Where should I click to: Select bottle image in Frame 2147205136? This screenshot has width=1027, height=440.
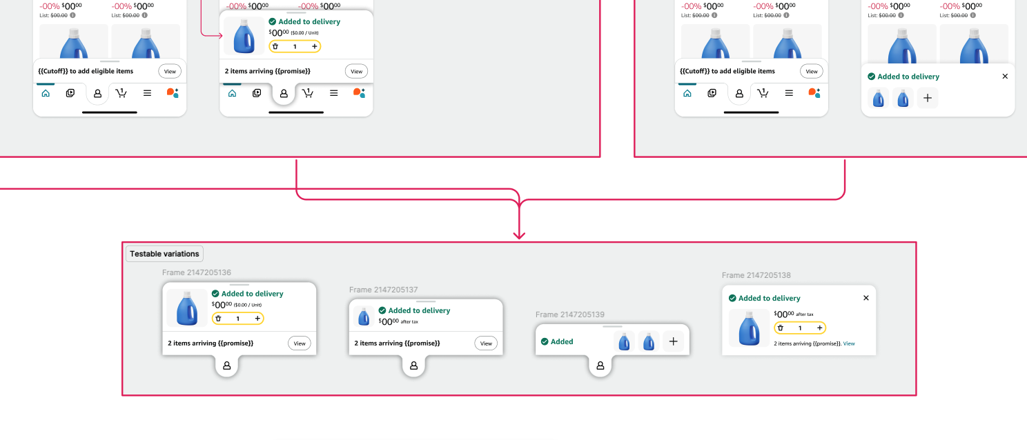(x=187, y=308)
